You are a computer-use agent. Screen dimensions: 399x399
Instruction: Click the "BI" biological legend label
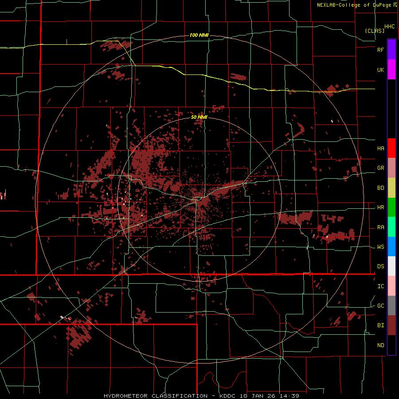pos(380,325)
